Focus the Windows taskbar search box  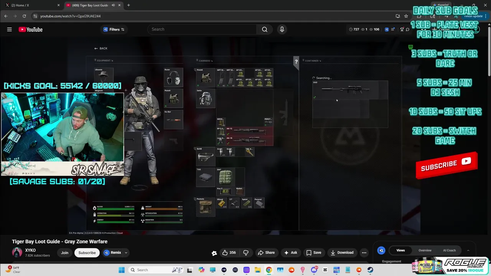pyautogui.click(x=155, y=270)
